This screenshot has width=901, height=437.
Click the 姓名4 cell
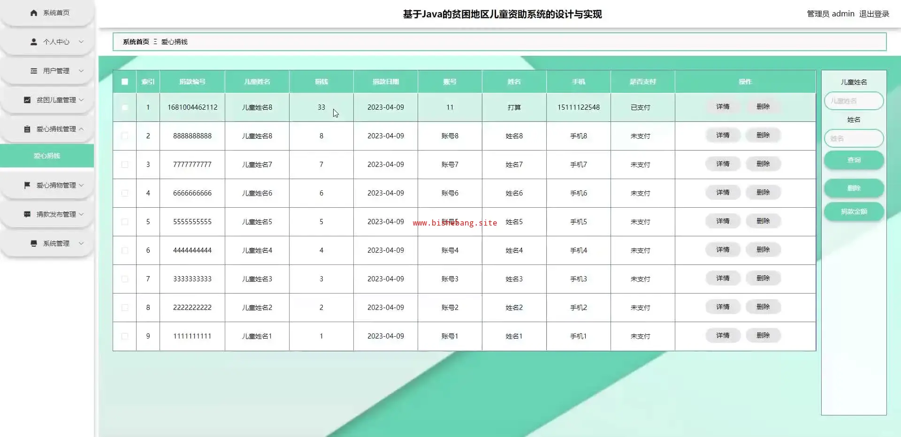[514, 250]
